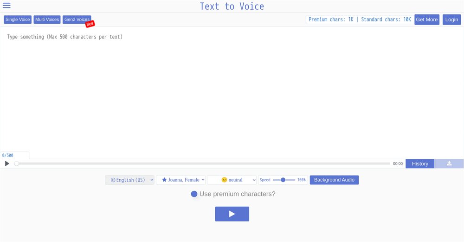The height and width of the screenshot is (242, 464).
Task: Open the English (US) language dropdown
Action: tap(129, 180)
